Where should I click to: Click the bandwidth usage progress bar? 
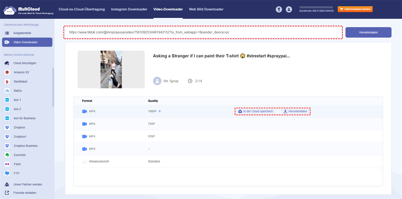tap(316, 7)
